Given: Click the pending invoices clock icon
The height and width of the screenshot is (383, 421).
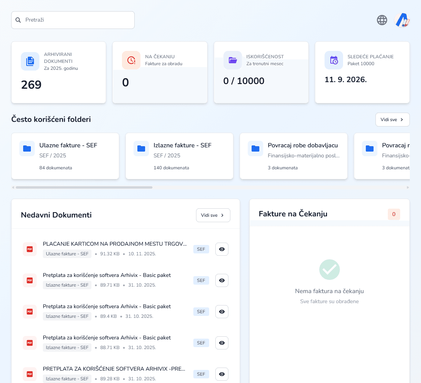Looking at the screenshot, I should [x=131, y=60].
